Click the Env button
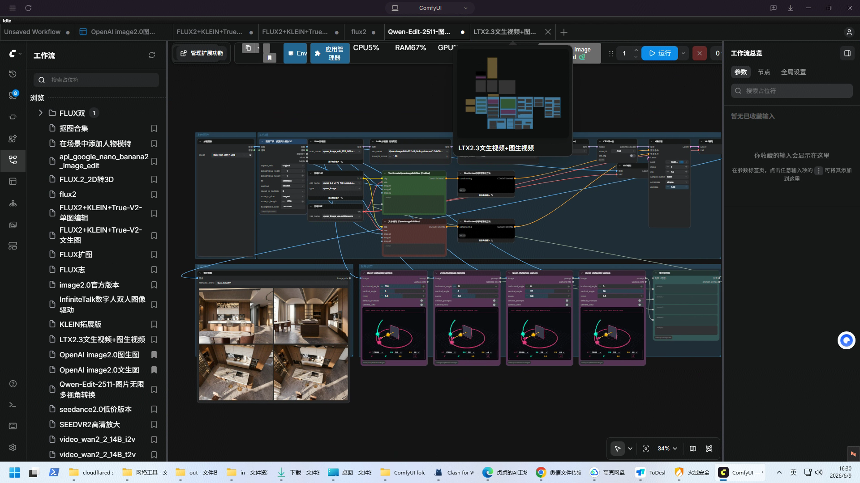The width and height of the screenshot is (860, 483). (296, 53)
